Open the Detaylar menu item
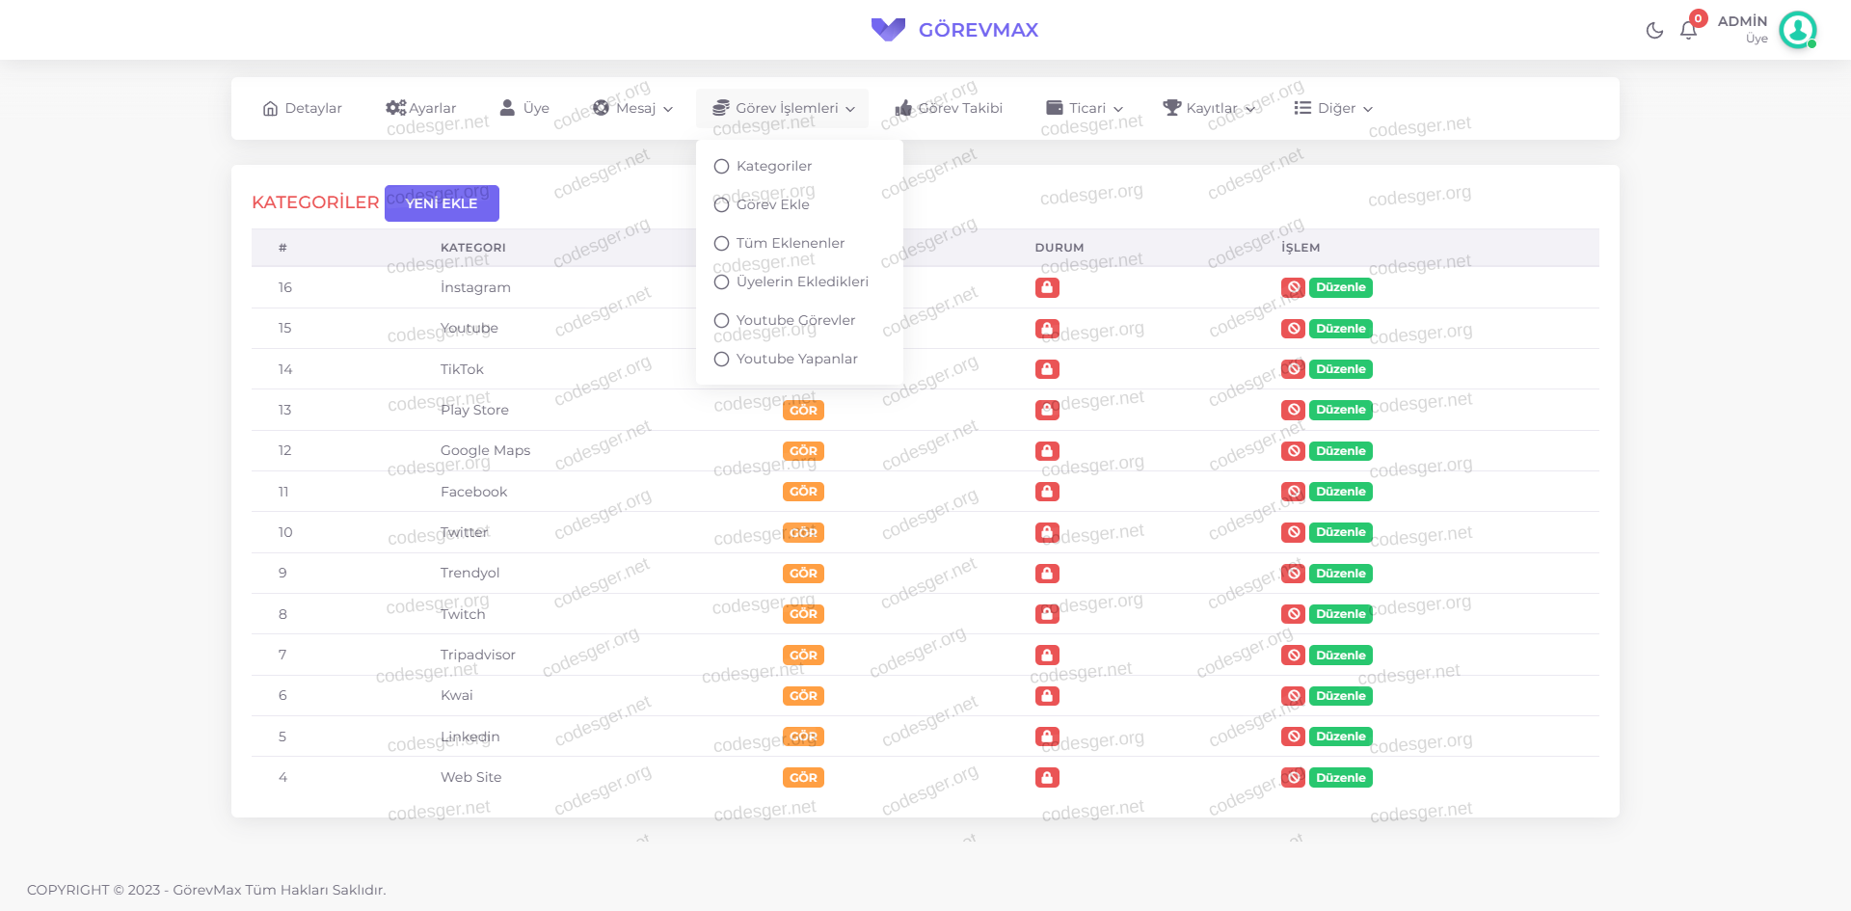Screen dimensions: 1851x911 pos(302,108)
